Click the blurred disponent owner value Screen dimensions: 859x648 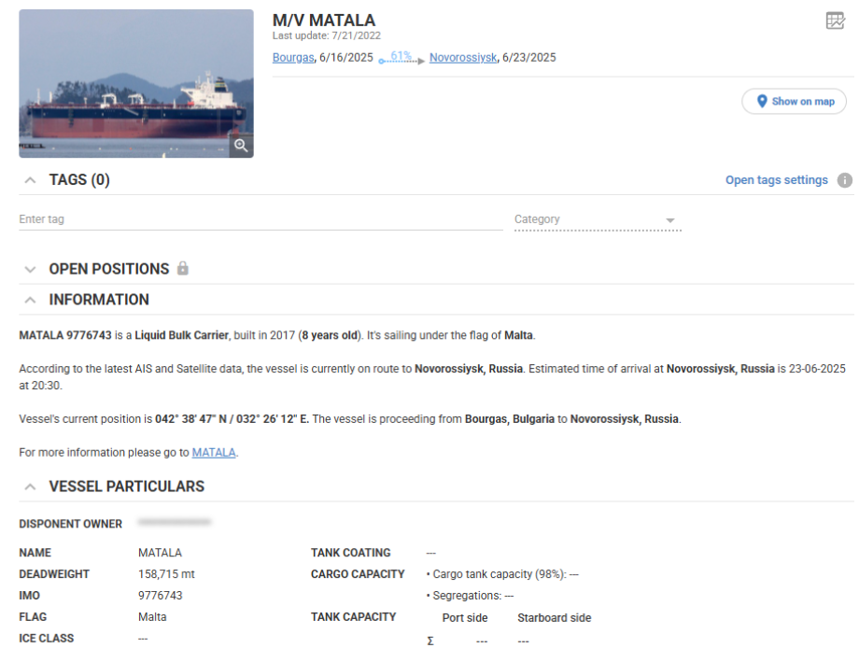[175, 522]
